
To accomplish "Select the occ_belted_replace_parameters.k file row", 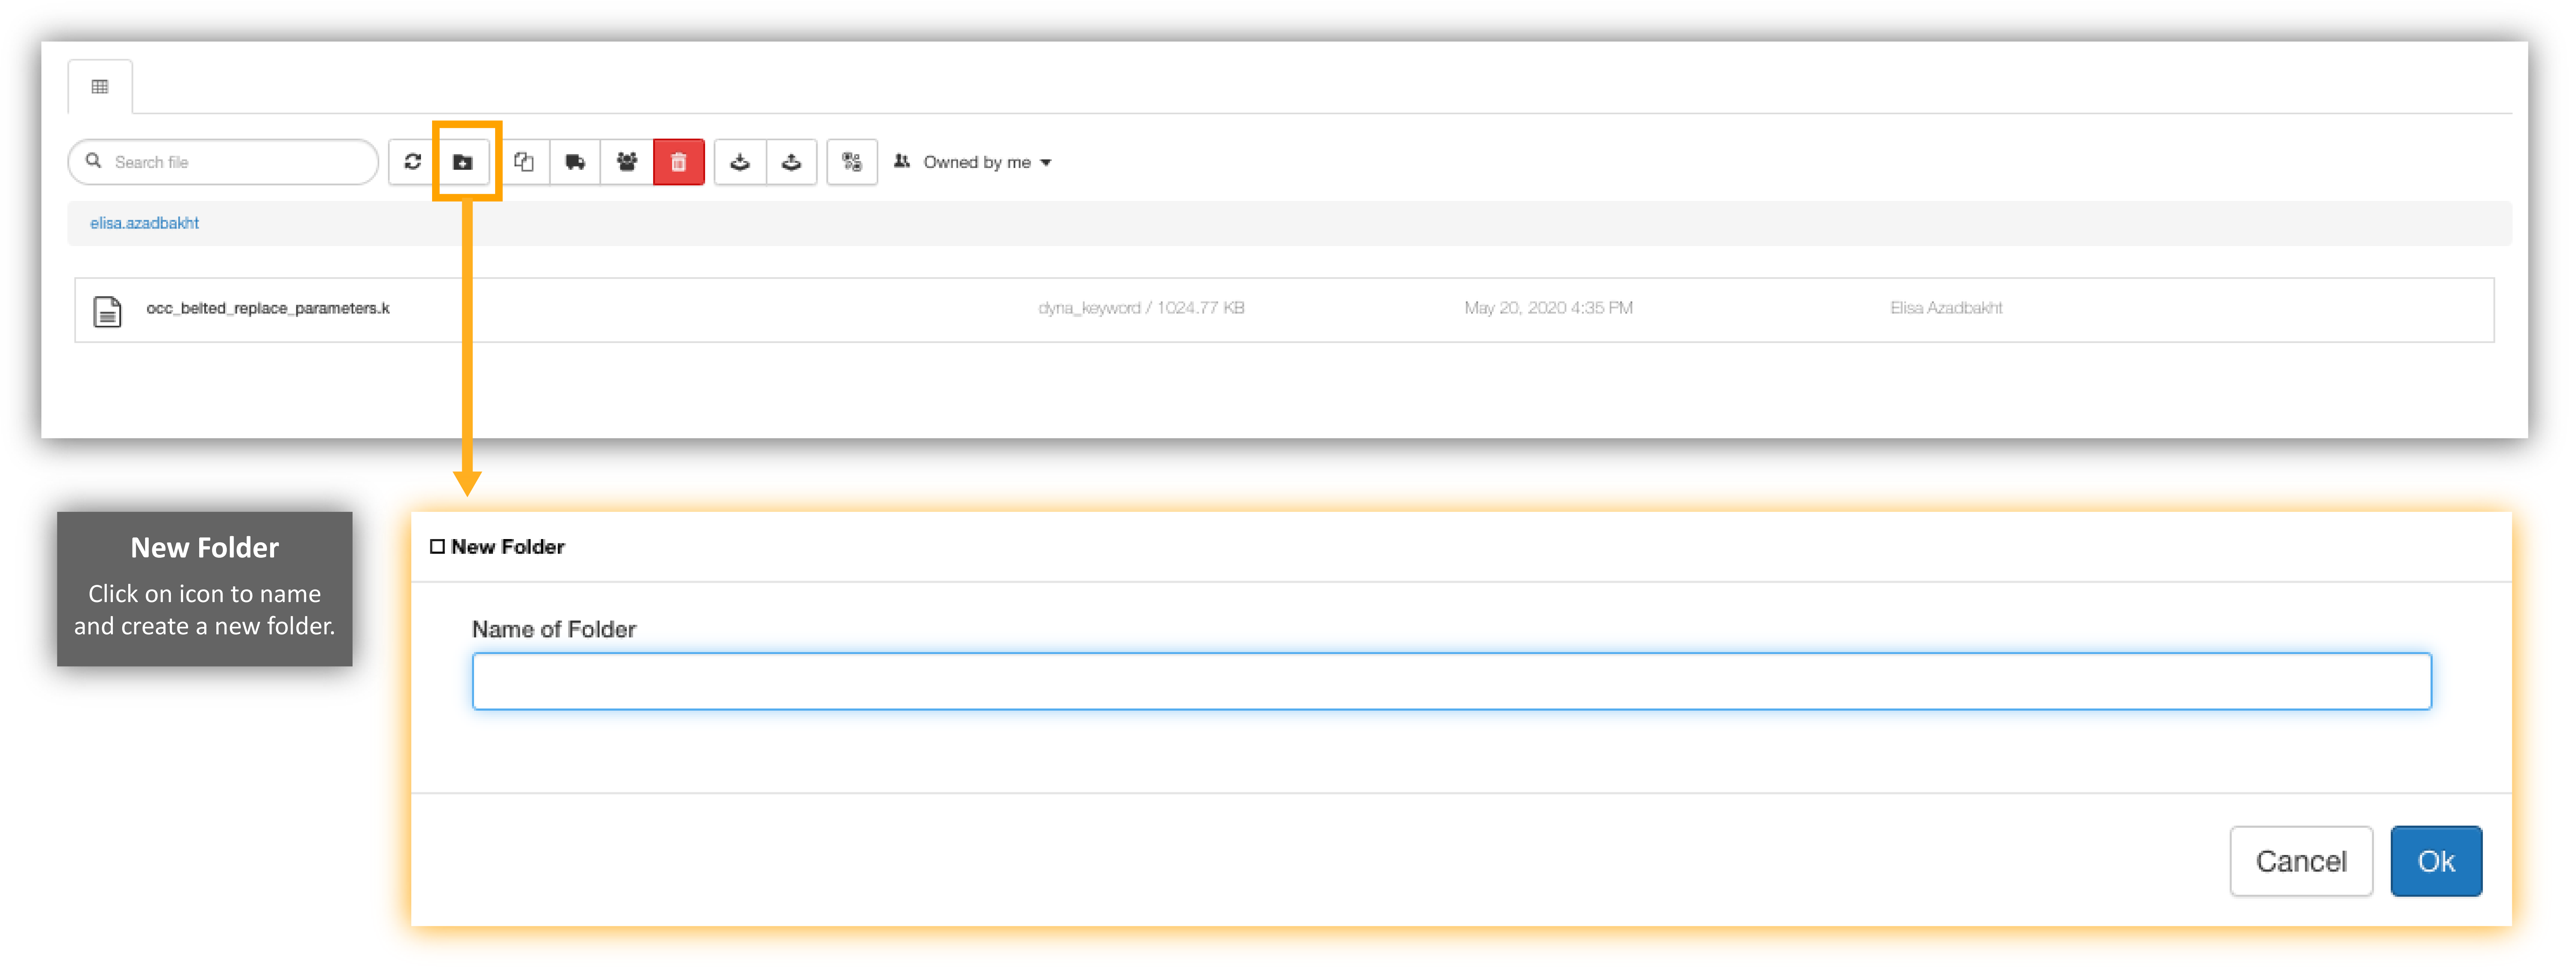I will click(x=1284, y=310).
